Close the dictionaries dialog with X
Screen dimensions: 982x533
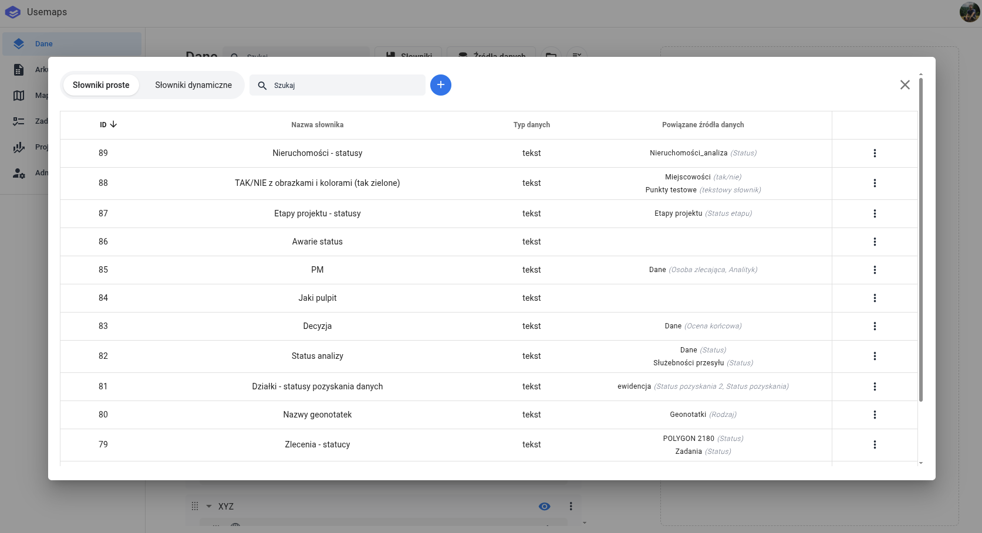905,85
